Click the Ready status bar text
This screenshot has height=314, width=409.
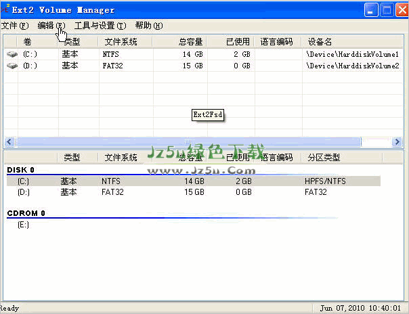[x=9, y=309]
